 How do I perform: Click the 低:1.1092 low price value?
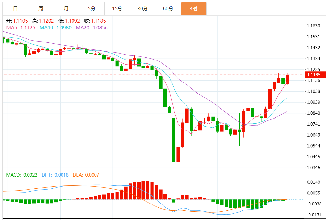(x=69, y=21)
